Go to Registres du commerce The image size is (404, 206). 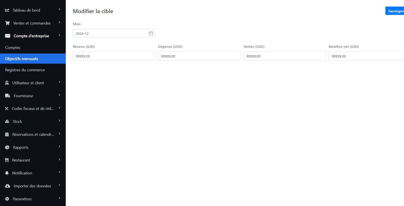point(25,70)
